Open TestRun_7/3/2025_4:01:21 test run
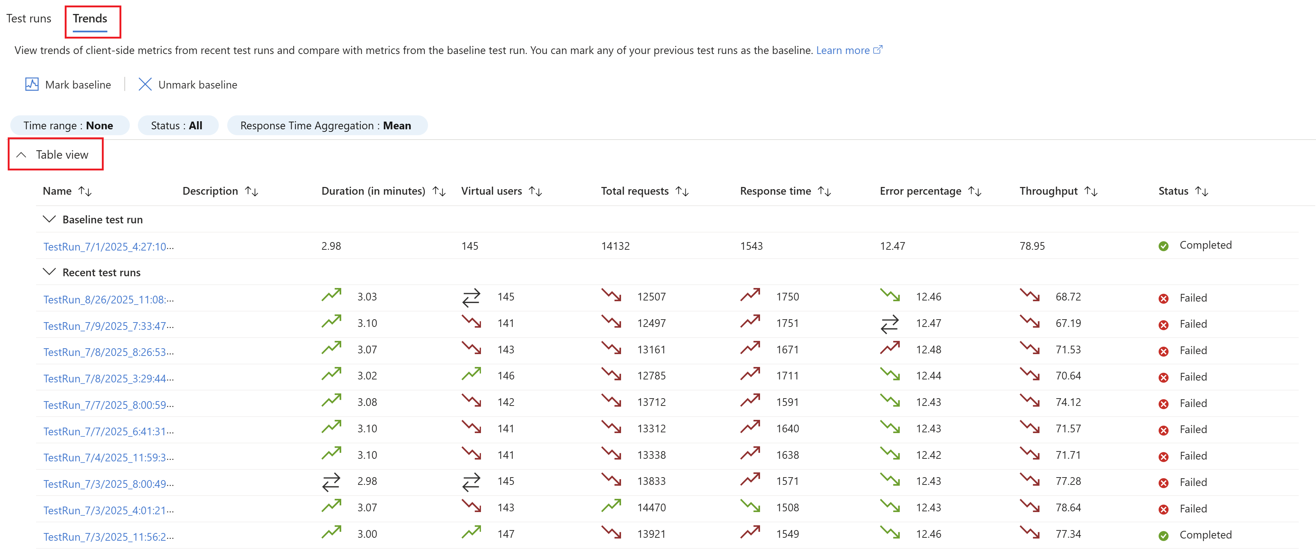Viewport: 1316px width, 551px height. [x=108, y=510]
